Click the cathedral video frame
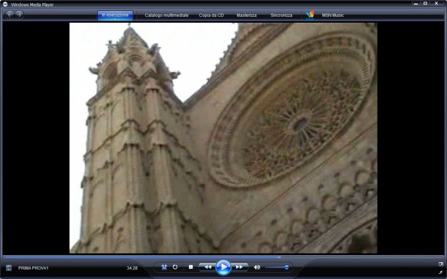The width and height of the screenshot is (447, 279). point(223,138)
